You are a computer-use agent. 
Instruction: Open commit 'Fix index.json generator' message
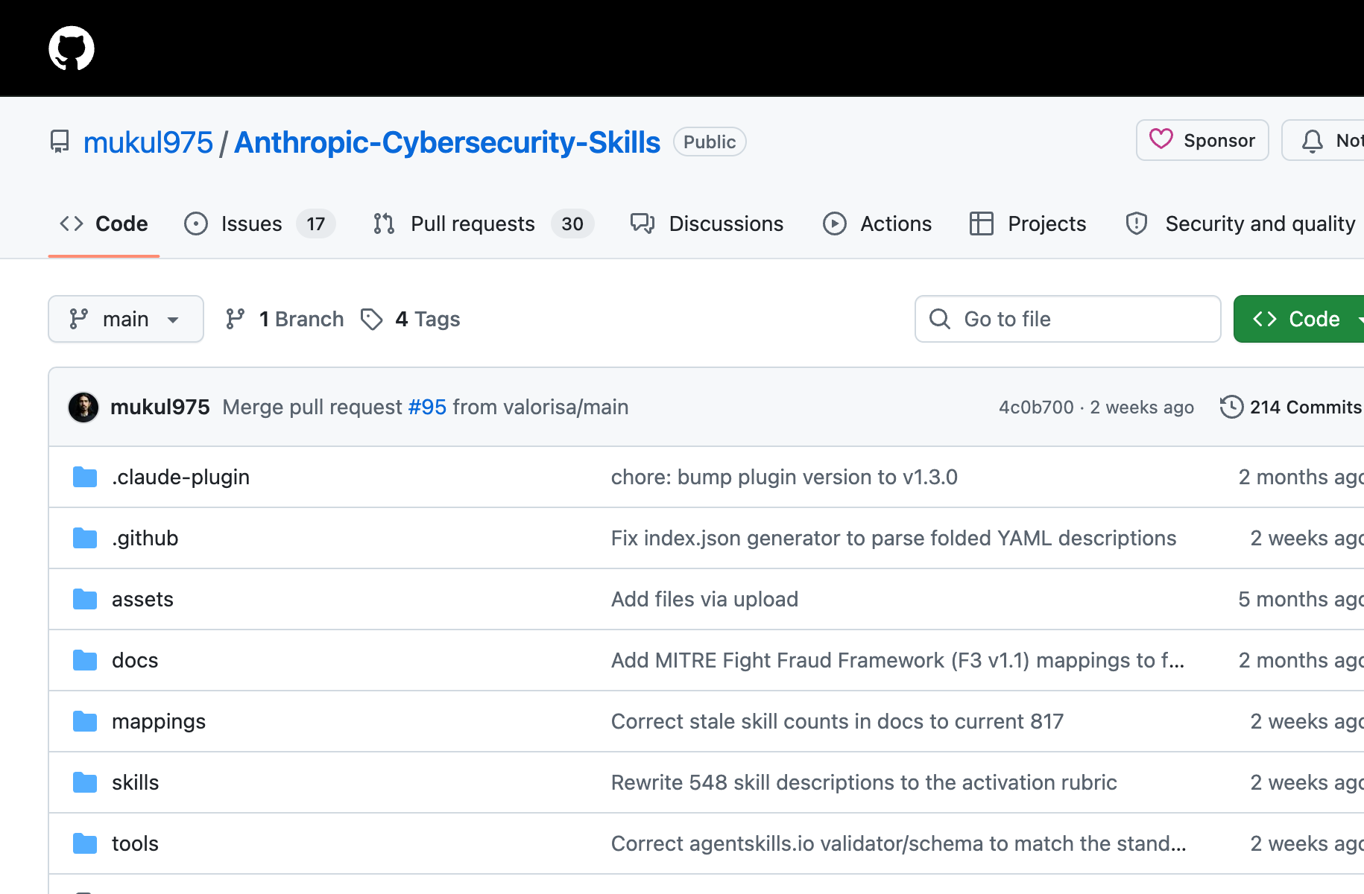894,538
